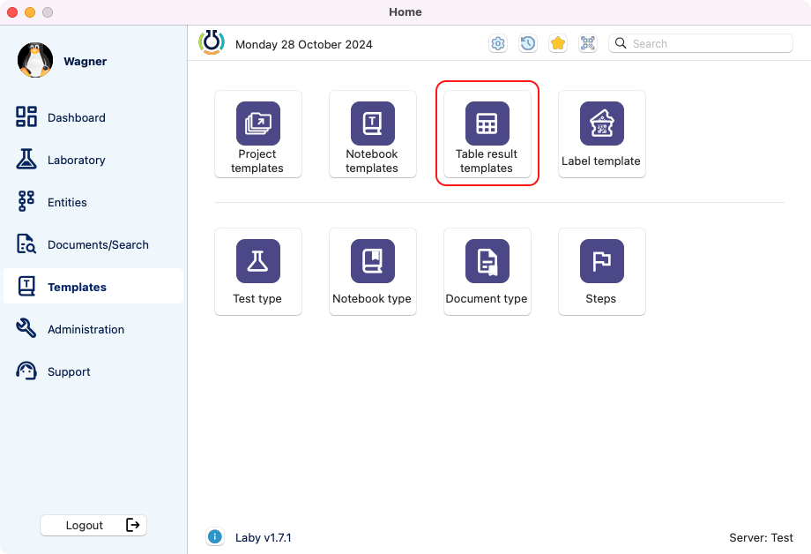
Task: Click Laby v1.7.1 version text
Action: (x=264, y=537)
